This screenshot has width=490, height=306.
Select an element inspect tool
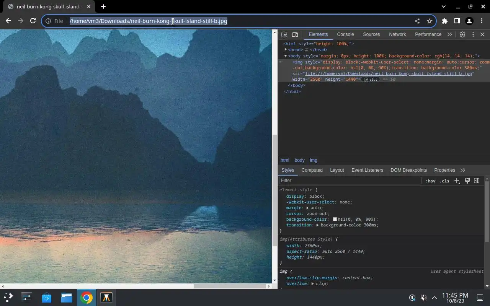284,34
